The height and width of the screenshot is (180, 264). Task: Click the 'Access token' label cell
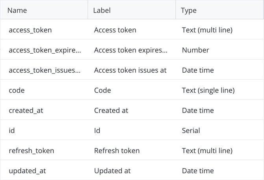pos(115,30)
